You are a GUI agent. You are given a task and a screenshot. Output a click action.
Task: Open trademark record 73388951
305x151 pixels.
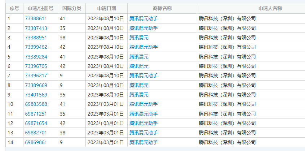pyautogui.click(x=36, y=38)
